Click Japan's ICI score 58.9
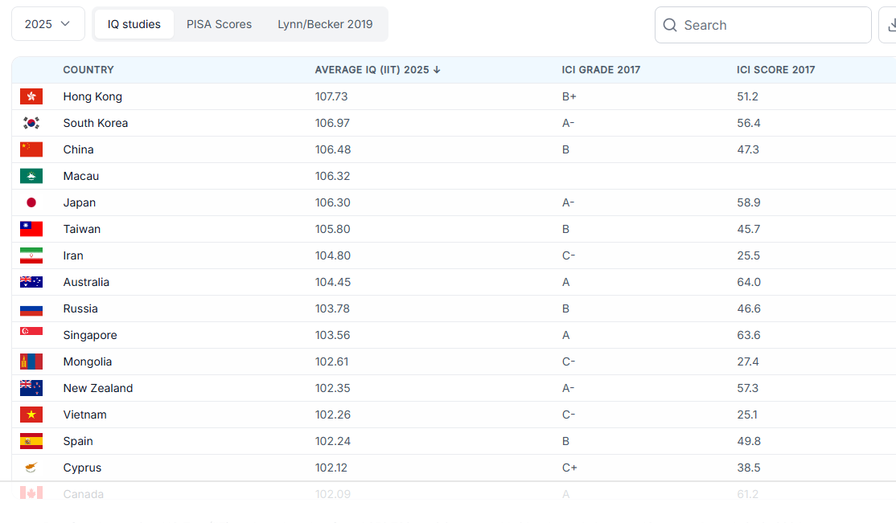The image size is (896, 523). [749, 202]
